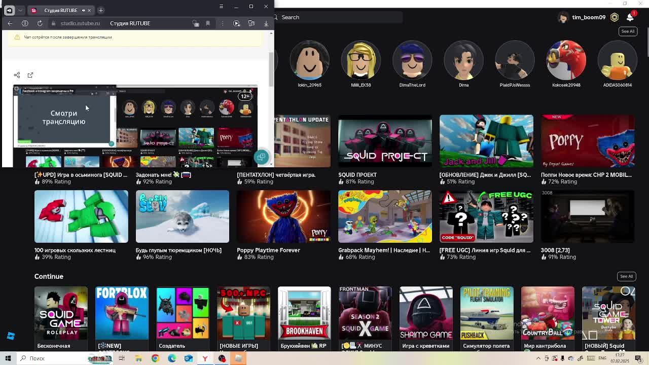
Task: Click the share icon above the stream preview
Action: click(17, 75)
